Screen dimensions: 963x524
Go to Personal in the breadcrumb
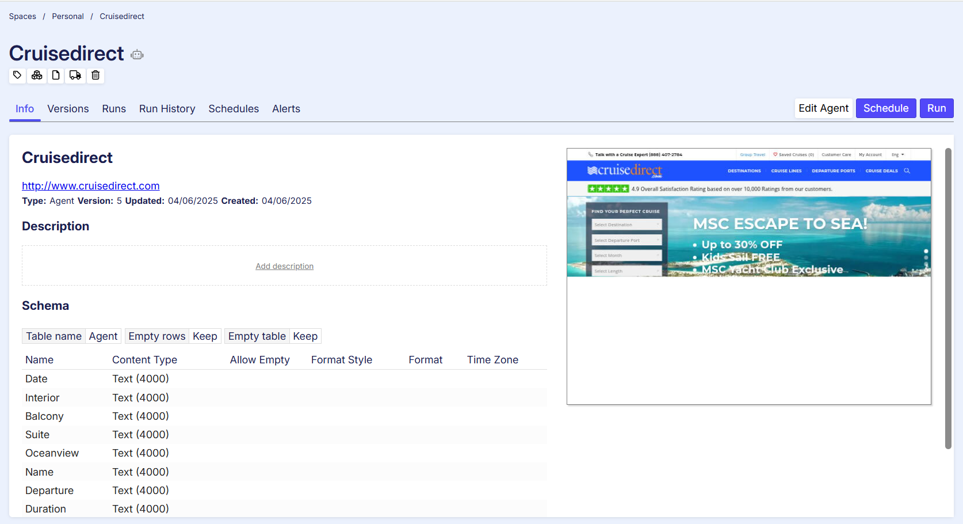[x=68, y=16]
